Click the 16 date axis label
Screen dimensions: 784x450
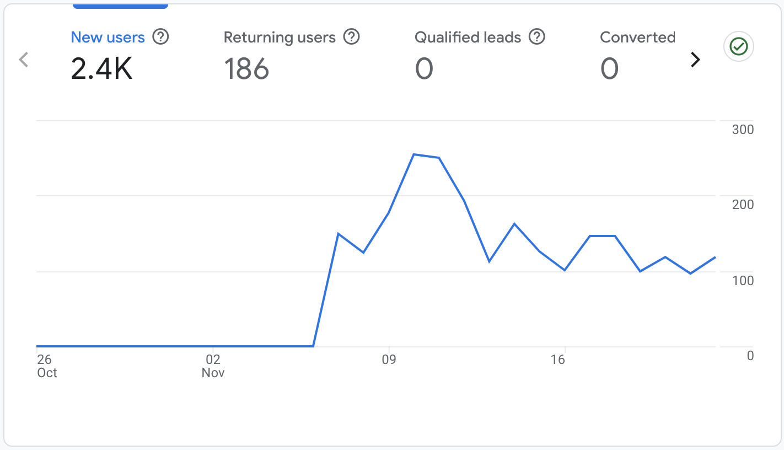tap(557, 360)
